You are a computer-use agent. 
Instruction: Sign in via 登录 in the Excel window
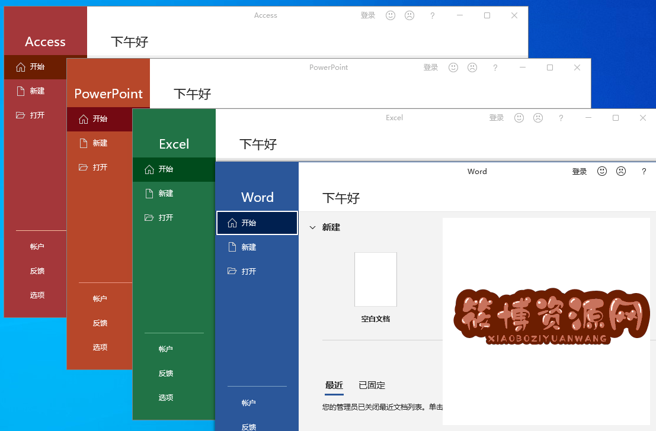click(x=497, y=118)
